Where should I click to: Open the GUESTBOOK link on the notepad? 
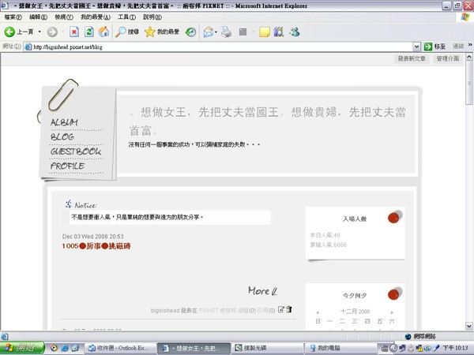pos(76,151)
